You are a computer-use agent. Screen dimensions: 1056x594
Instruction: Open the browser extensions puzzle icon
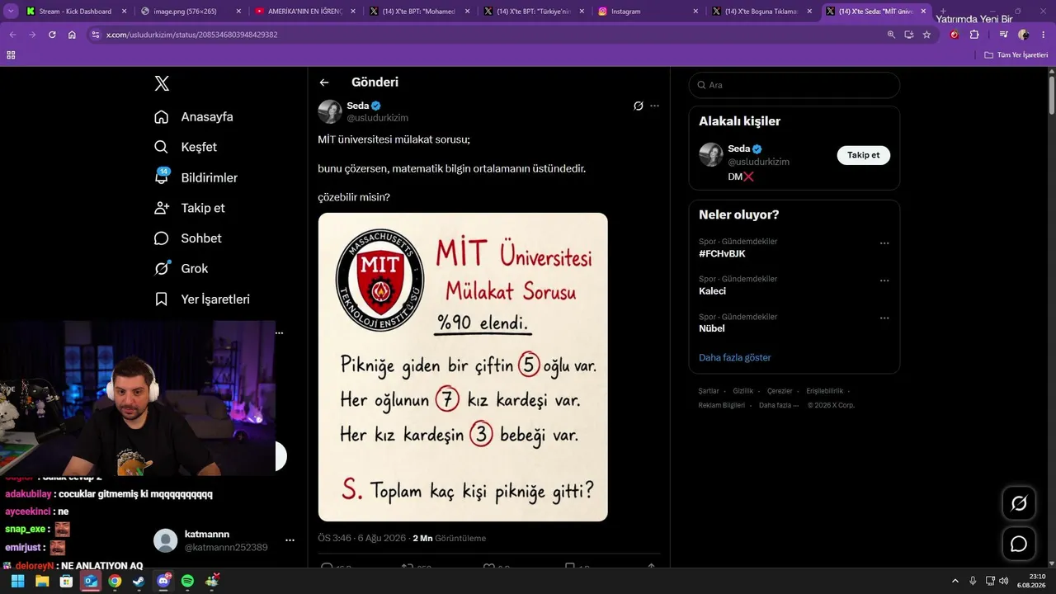974,35
